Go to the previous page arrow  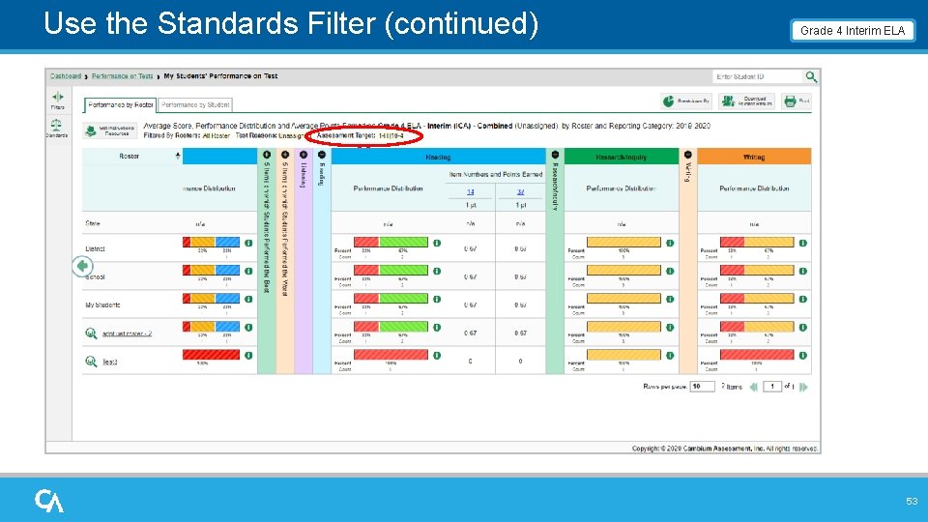pyautogui.click(x=754, y=387)
